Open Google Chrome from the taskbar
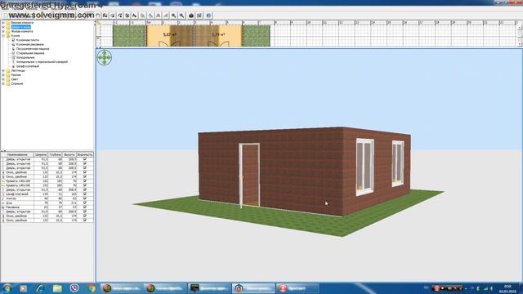The image size is (523, 294). 92,288
